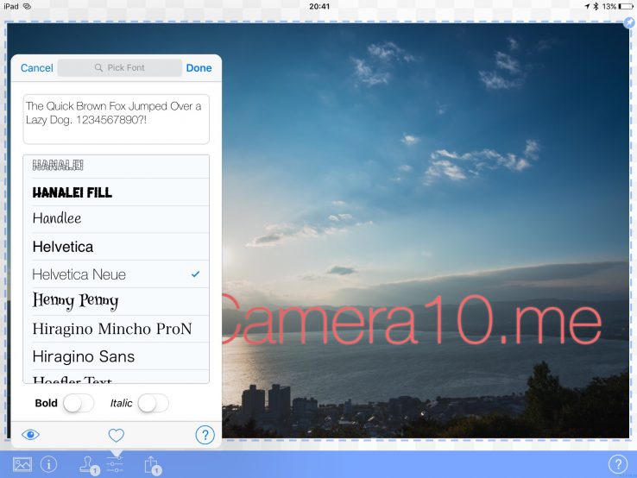Viewport: 637px width, 478px height.
Task: Select the Hanalei Fill font
Action: [117, 192]
